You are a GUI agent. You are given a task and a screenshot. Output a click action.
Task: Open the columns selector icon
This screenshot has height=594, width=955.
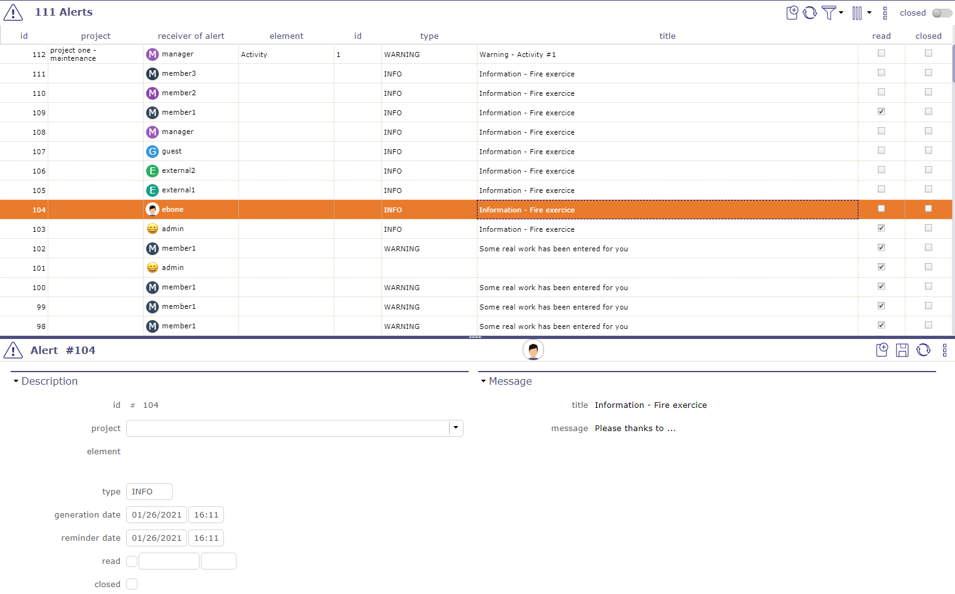click(x=857, y=13)
